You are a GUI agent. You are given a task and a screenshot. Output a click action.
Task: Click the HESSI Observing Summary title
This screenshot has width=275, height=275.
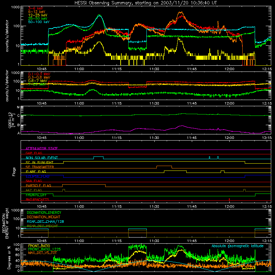click(145, 3)
